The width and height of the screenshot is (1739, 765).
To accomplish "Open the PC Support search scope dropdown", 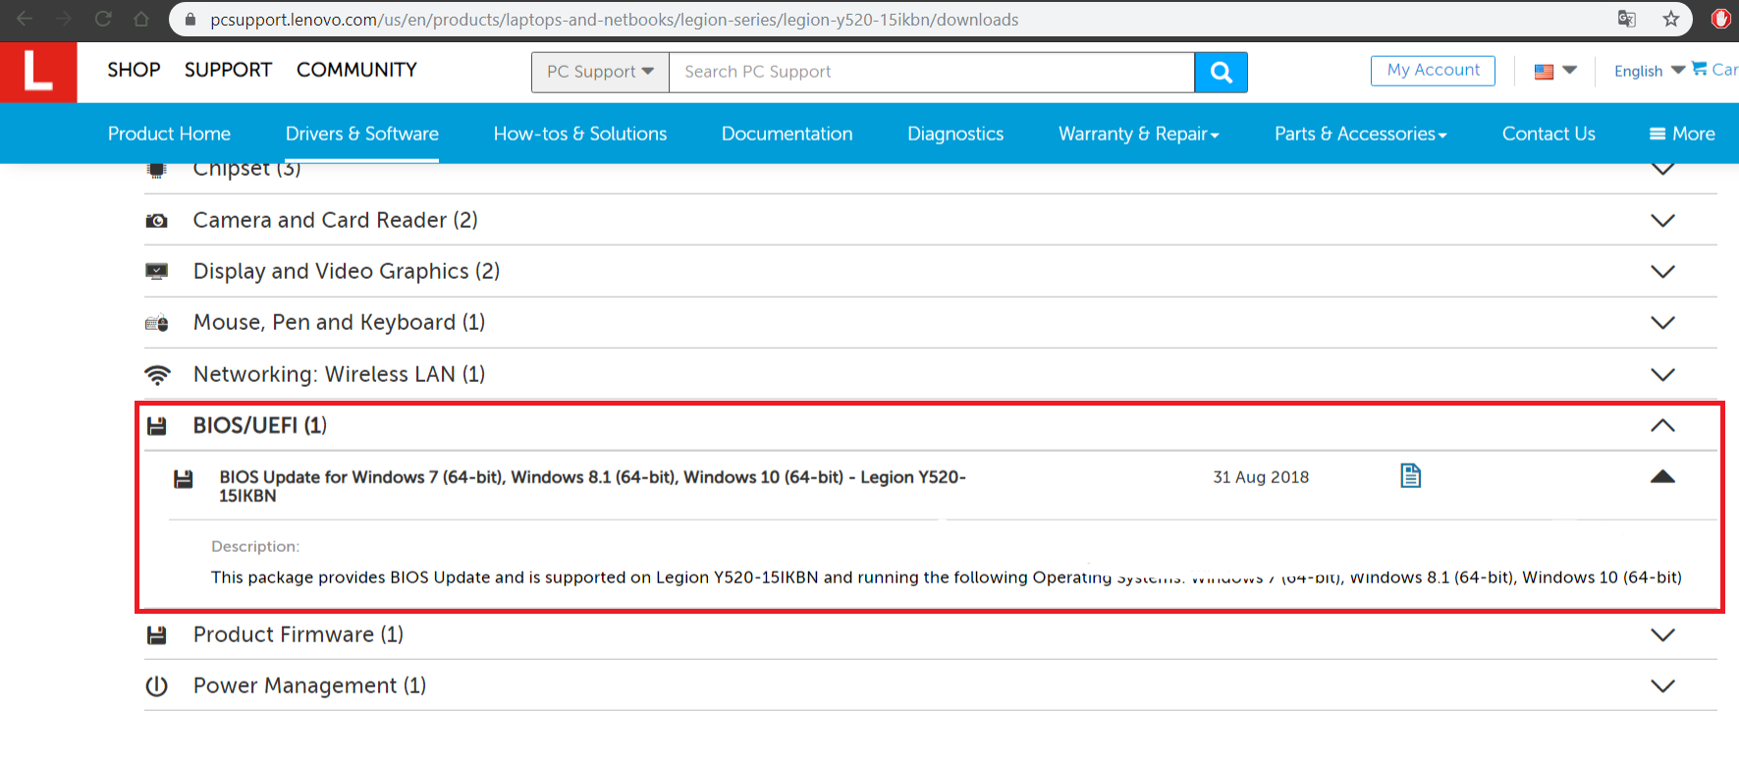I will pos(600,72).
